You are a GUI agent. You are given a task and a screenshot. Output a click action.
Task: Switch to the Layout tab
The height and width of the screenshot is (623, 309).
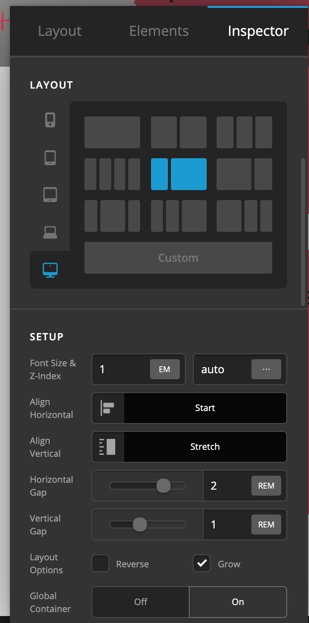[60, 31]
